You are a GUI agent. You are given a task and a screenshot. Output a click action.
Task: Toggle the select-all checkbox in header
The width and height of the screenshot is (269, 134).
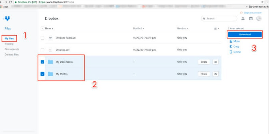click(x=42, y=28)
